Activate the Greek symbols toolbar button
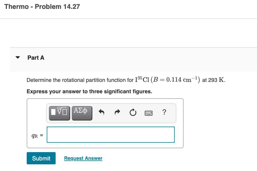This screenshot has width=257, height=171. [82, 113]
